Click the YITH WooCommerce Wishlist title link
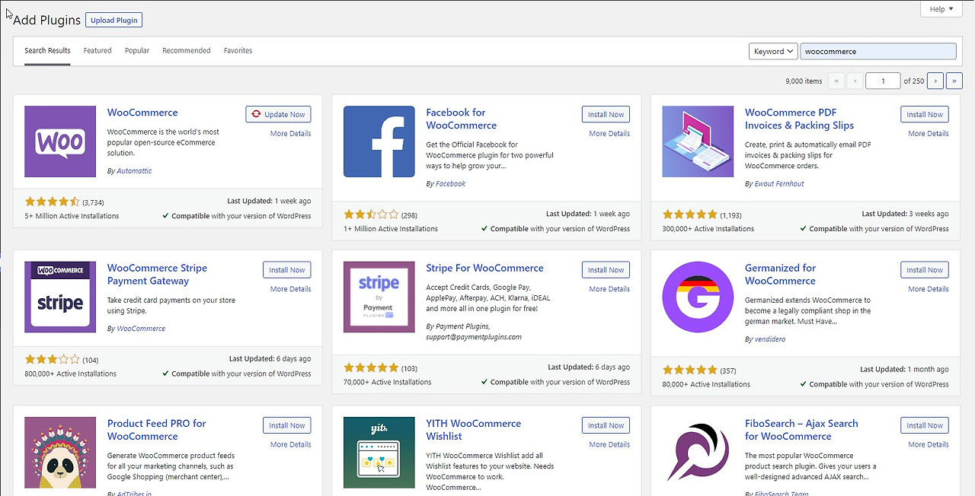The width and height of the screenshot is (975, 496). tap(473, 430)
